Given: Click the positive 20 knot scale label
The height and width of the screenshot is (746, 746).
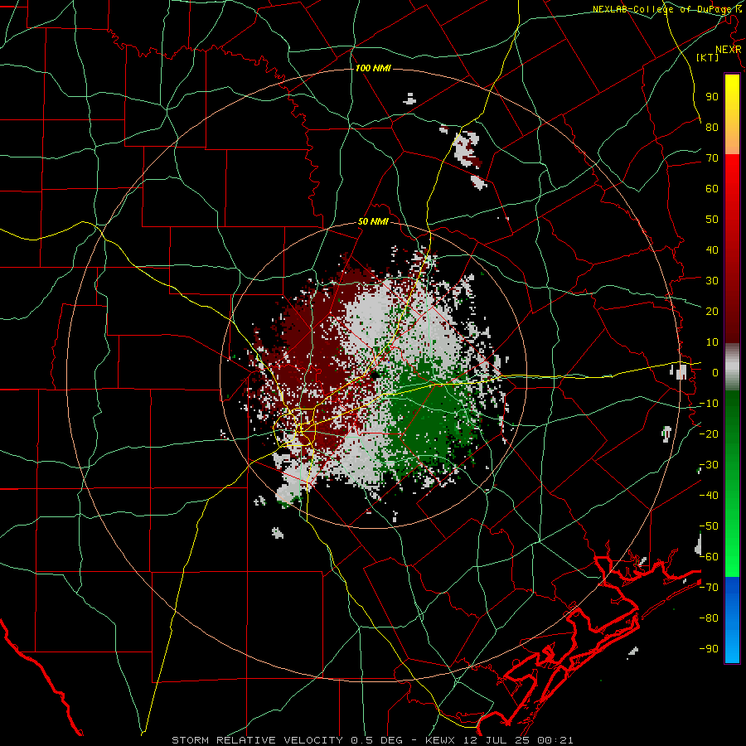Looking at the screenshot, I should (712, 311).
